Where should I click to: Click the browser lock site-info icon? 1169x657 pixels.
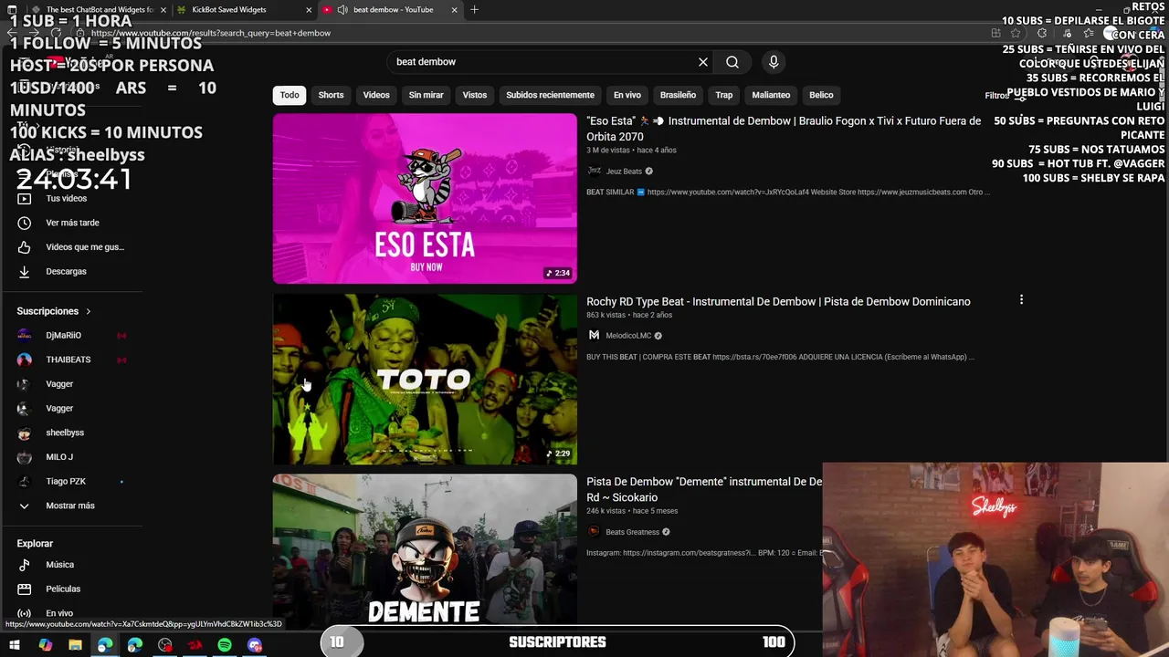[81, 33]
